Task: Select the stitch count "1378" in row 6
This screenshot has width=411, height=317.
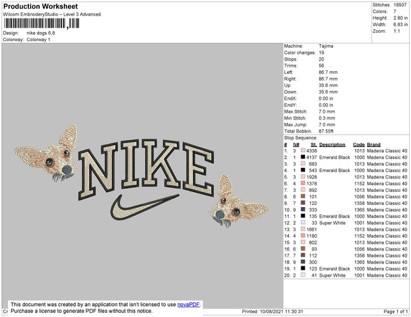Action: (312, 184)
